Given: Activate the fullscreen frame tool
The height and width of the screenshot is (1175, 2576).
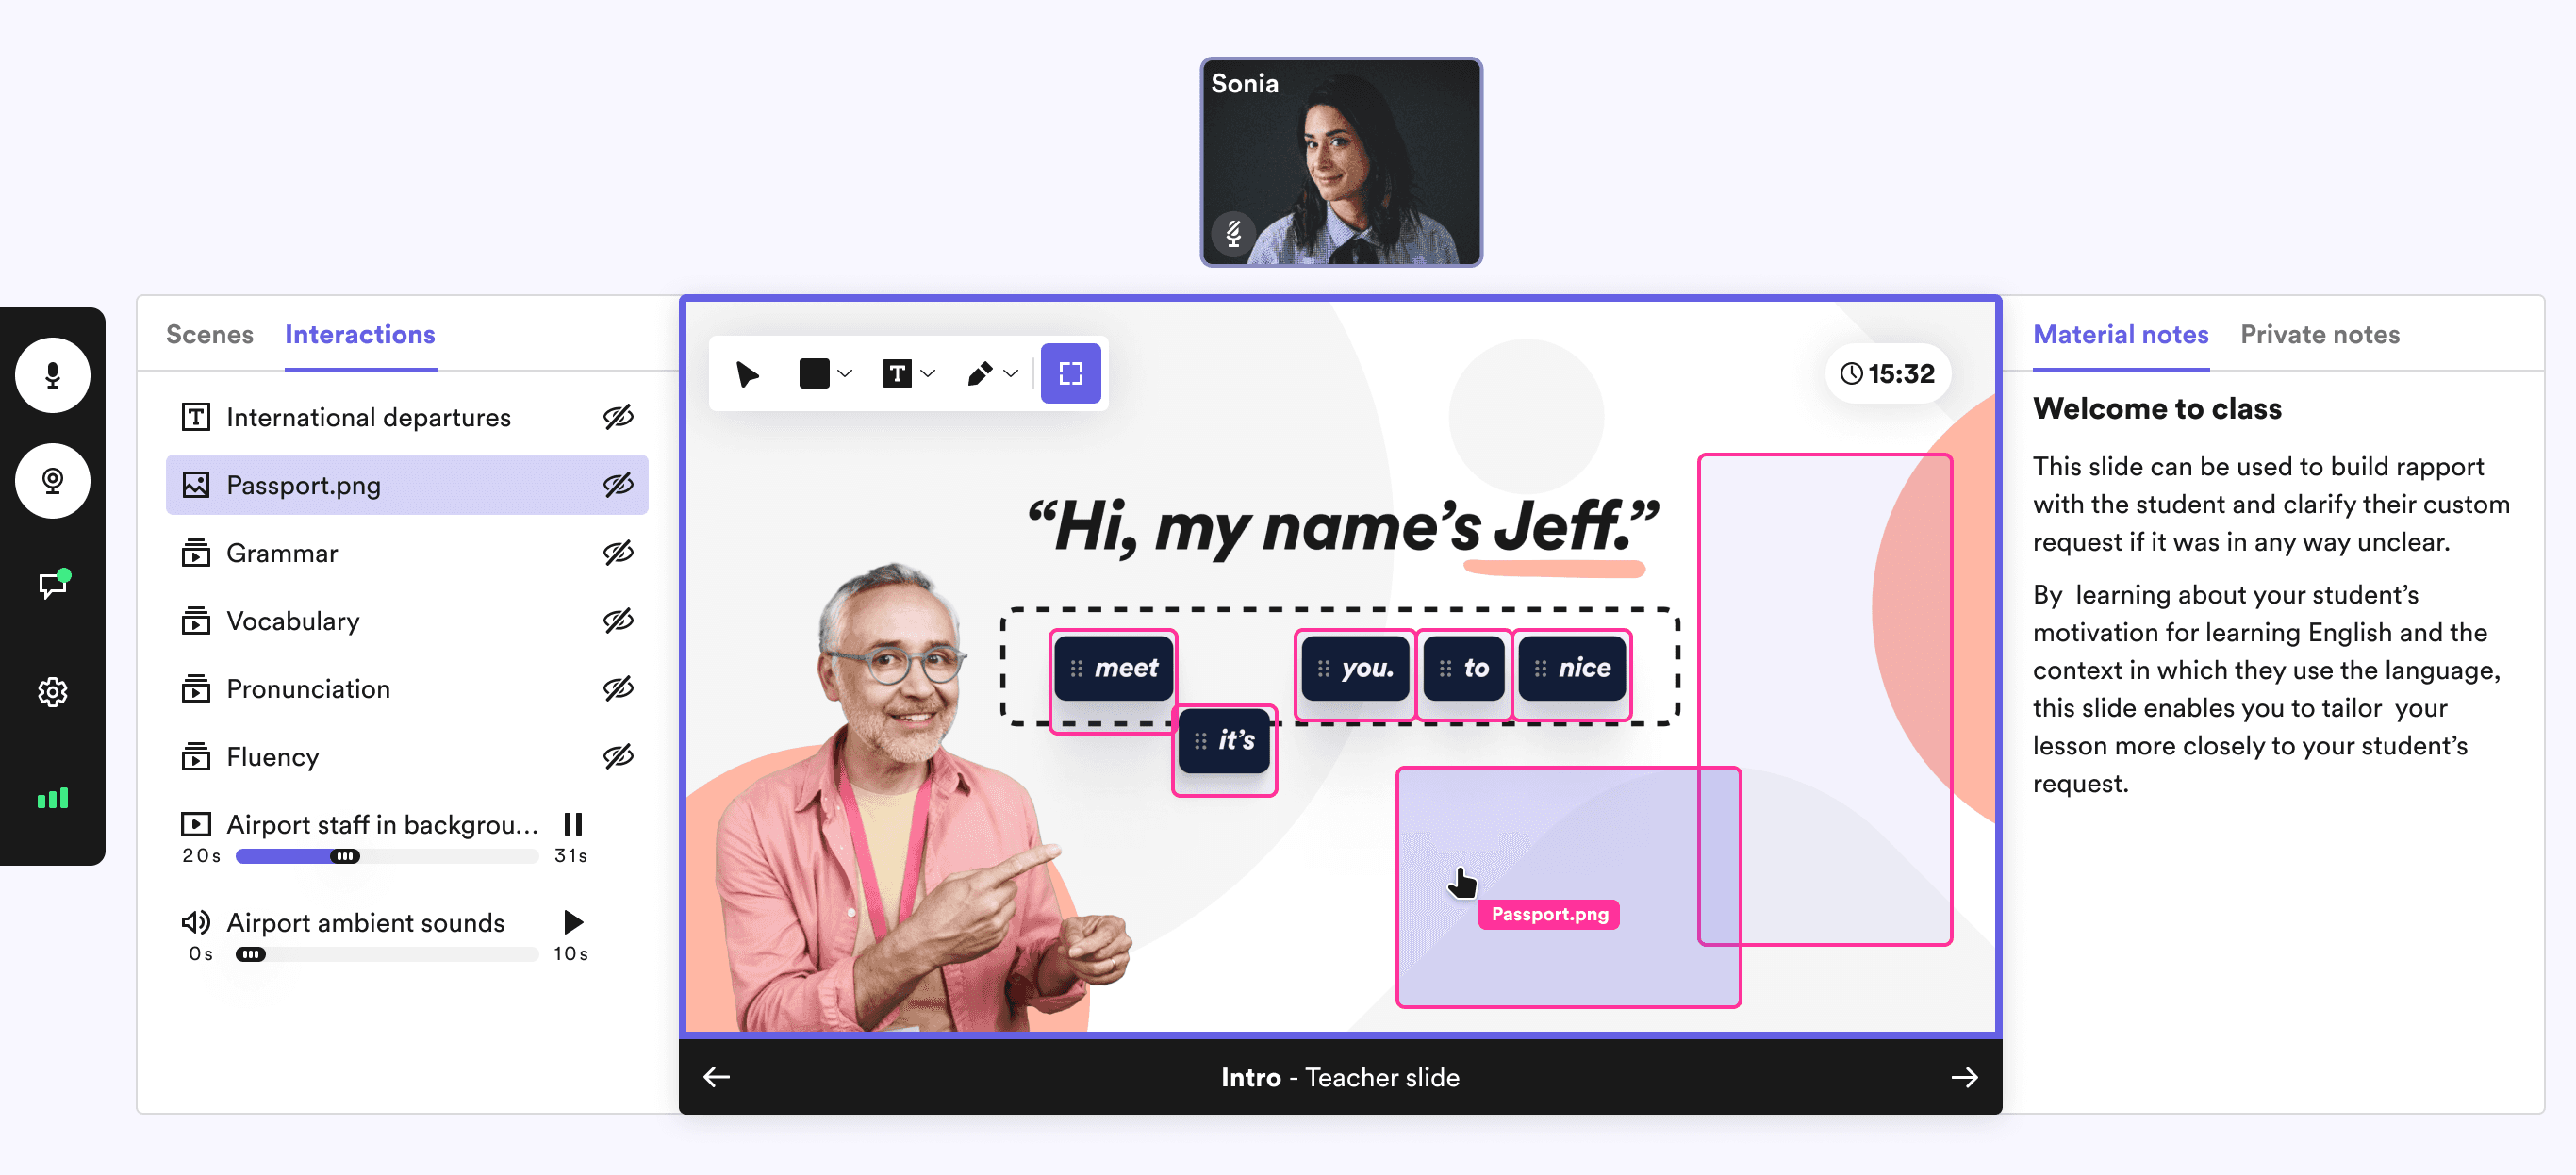Looking at the screenshot, I should (x=1070, y=374).
